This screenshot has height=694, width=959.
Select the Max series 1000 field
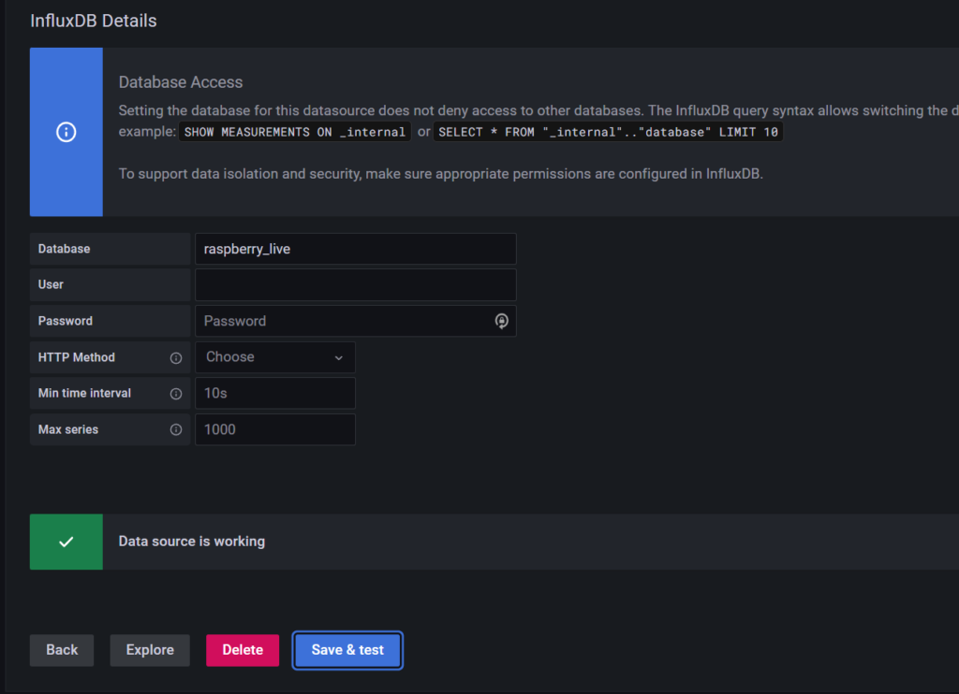coord(274,430)
